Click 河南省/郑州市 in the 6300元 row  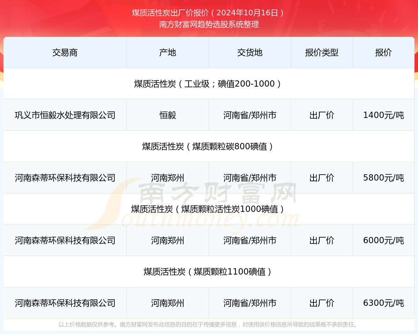pos(250,303)
